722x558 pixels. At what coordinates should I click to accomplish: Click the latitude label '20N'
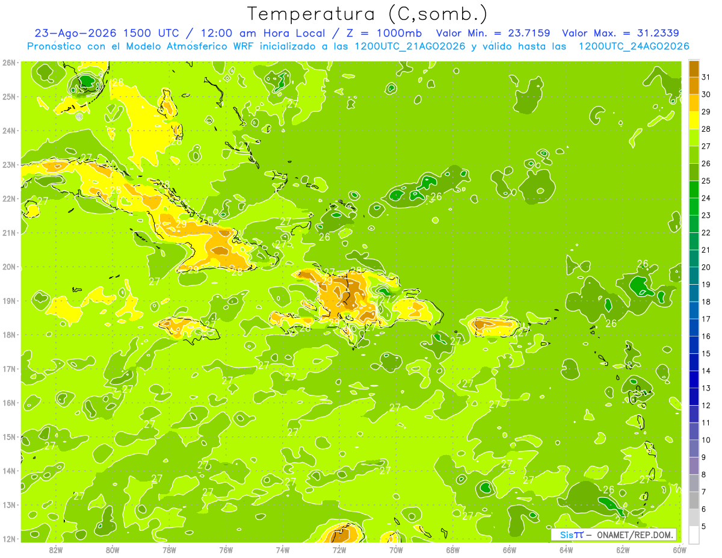[8, 267]
